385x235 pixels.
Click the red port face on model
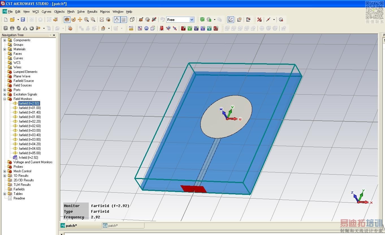click(194, 189)
